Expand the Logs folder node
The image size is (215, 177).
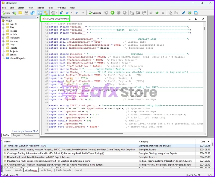[x=3, y=45]
